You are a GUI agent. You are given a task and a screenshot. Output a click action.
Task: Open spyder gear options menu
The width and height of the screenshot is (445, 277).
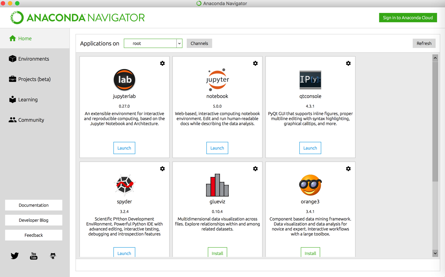(162, 169)
